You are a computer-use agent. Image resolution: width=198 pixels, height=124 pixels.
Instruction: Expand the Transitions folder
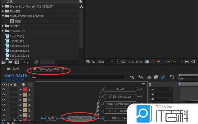tap(3, 31)
